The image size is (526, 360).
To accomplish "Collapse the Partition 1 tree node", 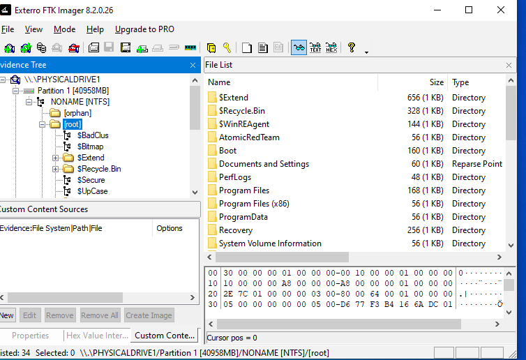I will (15, 91).
